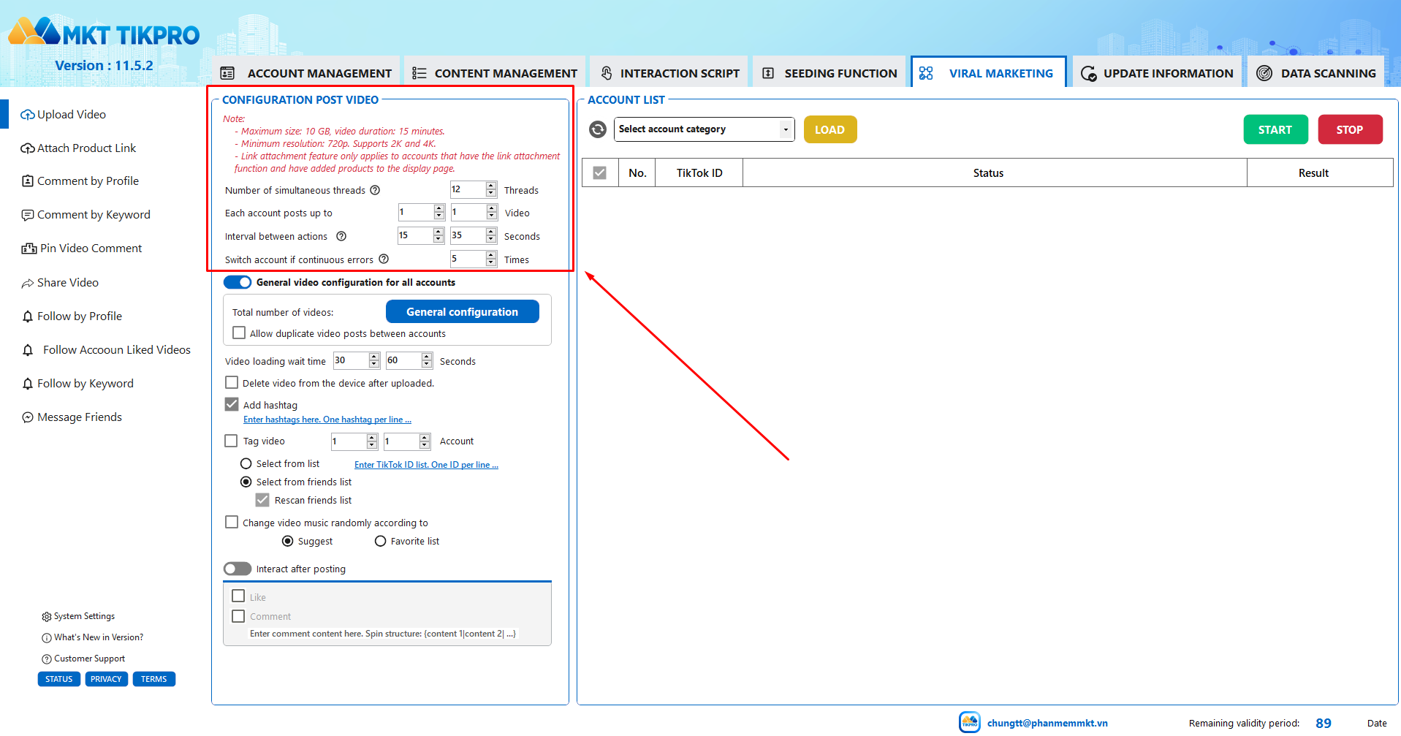The height and width of the screenshot is (736, 1401).
Task: Click help icon for interval between actions
Action: pyautogui.click(x=341, y=236)
